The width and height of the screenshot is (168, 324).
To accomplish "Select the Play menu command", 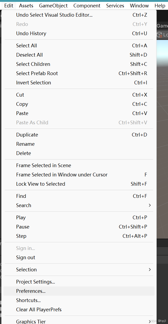I will click(x=21, y=217).
